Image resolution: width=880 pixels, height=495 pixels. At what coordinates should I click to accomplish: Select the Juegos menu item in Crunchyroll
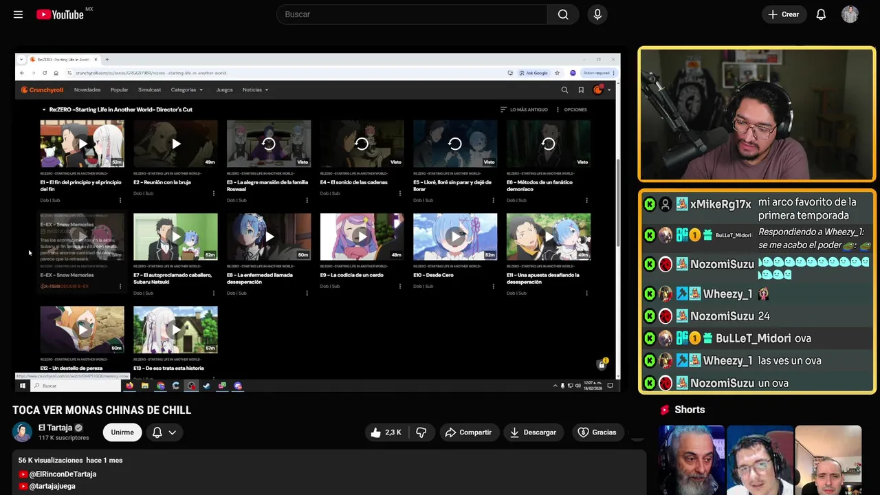(224, 90)
